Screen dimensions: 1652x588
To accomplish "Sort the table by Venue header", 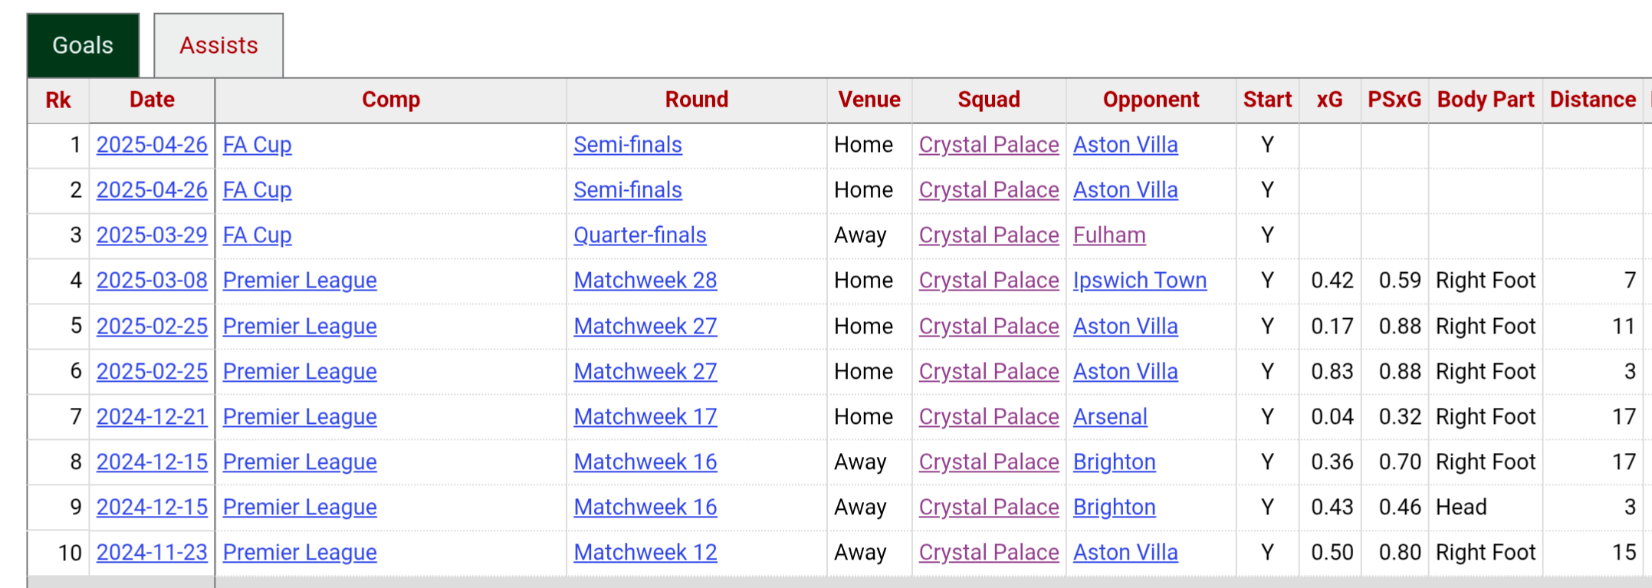I will (869, 100).
